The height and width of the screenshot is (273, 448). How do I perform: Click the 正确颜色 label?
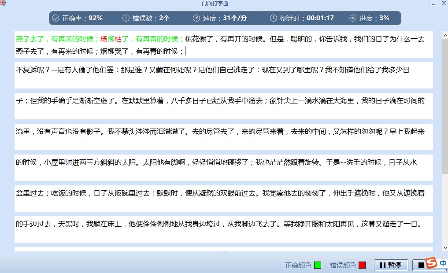pos(298,265)
